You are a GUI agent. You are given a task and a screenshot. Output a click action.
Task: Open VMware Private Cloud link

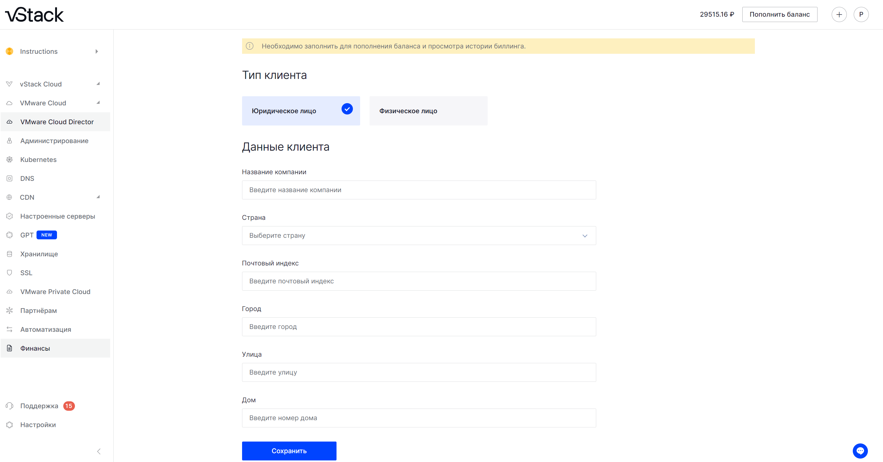[x=55, y=292]
